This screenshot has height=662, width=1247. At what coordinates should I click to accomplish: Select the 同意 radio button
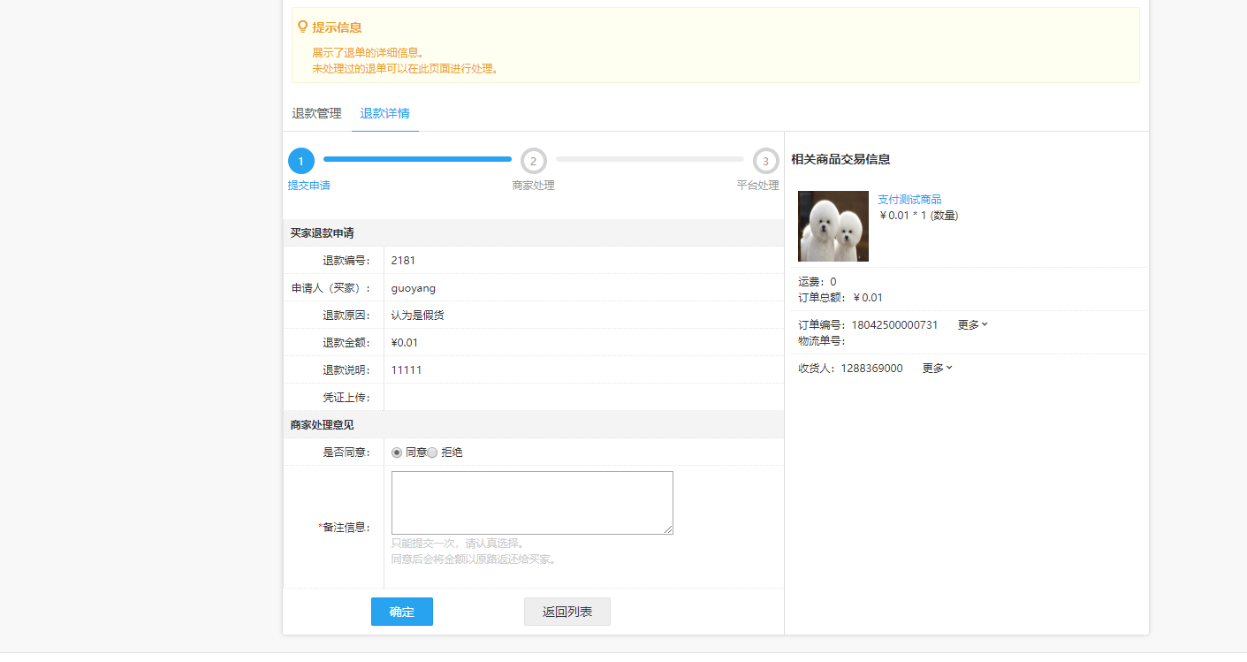397,453
